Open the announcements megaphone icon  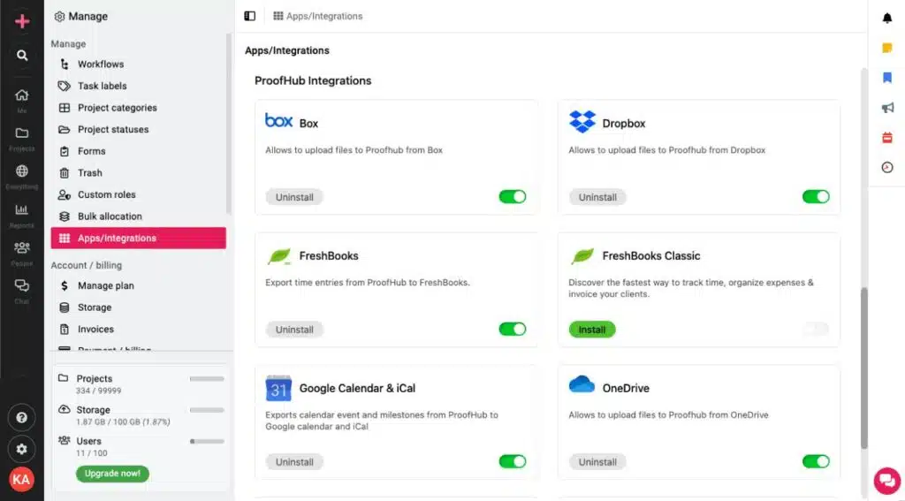(x=887, y=108)
